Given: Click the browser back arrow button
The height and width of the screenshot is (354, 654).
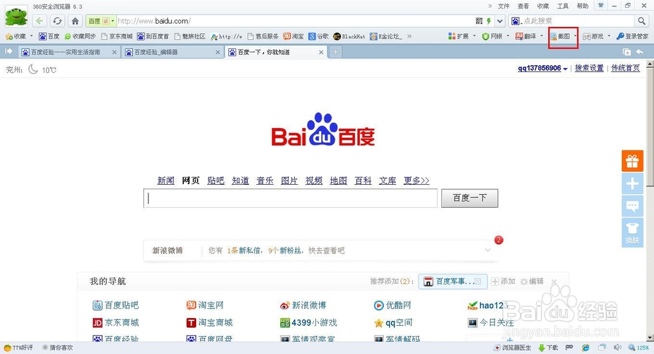Looking at the screenshot, I should point(39,21).
